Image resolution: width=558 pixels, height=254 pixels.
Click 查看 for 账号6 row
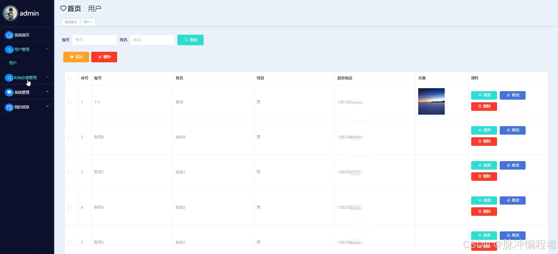[x=484, y=200]
